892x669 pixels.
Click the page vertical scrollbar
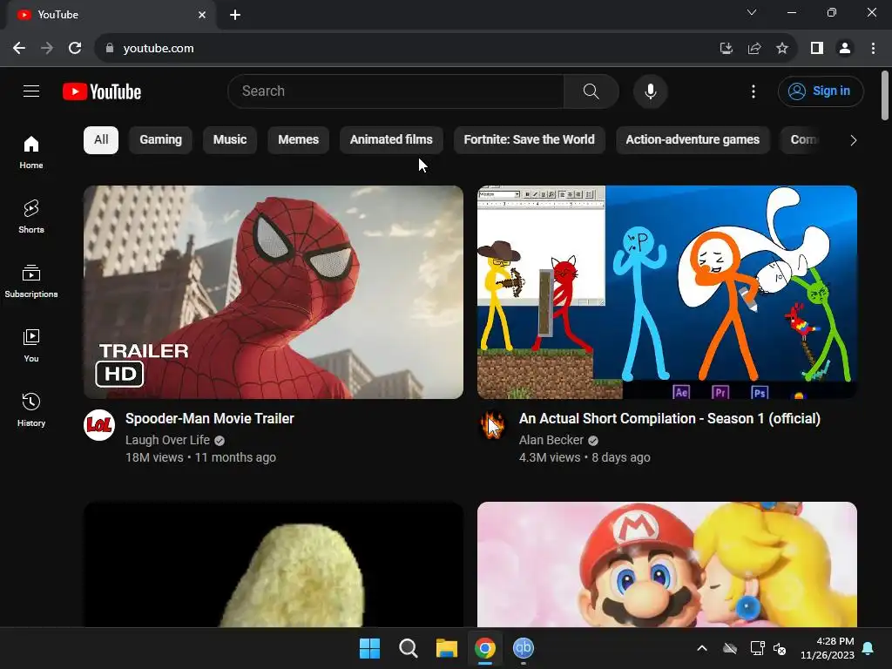coord(885,95)
